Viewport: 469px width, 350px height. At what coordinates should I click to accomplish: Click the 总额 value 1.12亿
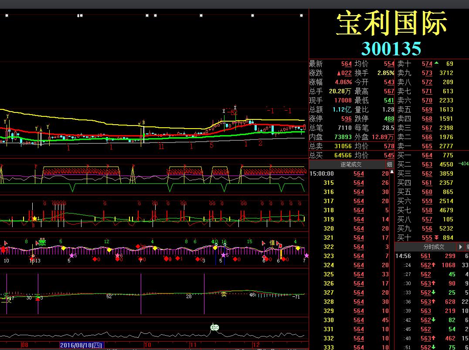click(342, 109)
